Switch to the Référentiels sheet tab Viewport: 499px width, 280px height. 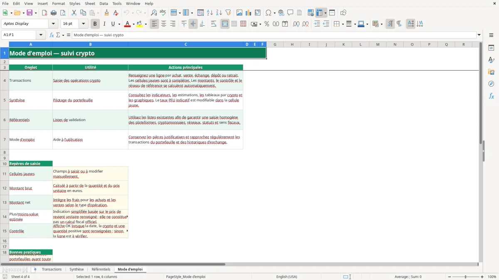pyautogui.click(x=101, y=269)
